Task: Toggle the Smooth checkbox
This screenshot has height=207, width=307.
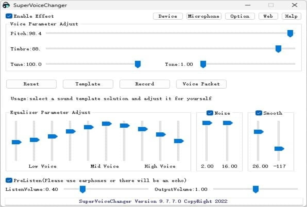Action: [x=259, y=113]
